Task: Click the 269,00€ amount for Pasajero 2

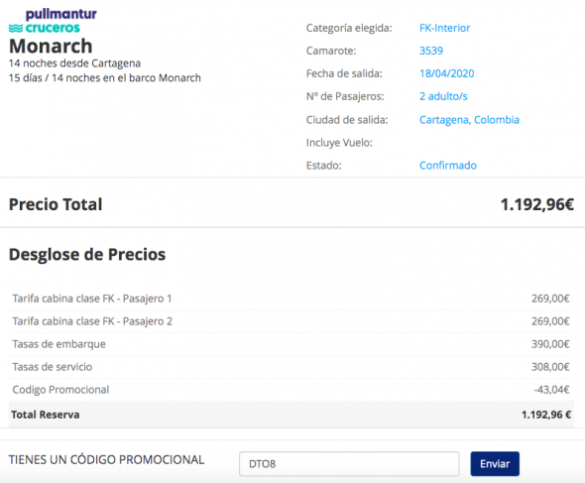Action: [550, 321]
